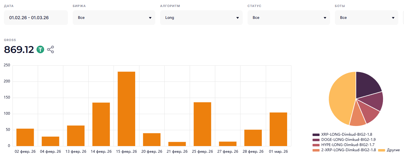The width and height of the screenshot is (404, 157).
Task: Click the 15 февр. 26 tallest bar
Action: coord(126,109)
